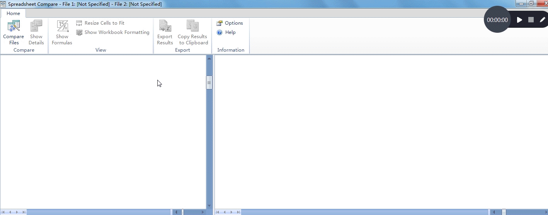Start recording with the play button
This screenshot has height=215, width=548.
tap(519, 20)
